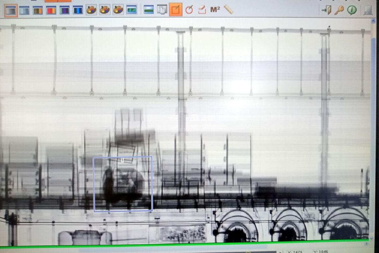This screenshot has height=253, width=379.
Task: Open the third color palette icon
Action: tap(118, 10)
